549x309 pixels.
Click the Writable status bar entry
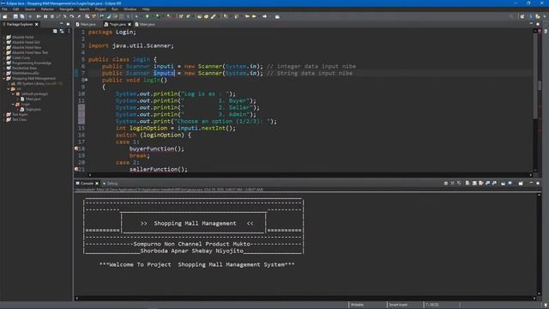click(x=357, y=305)
